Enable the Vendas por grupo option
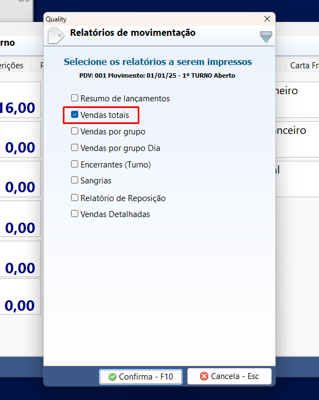 (x=74, y=131)
